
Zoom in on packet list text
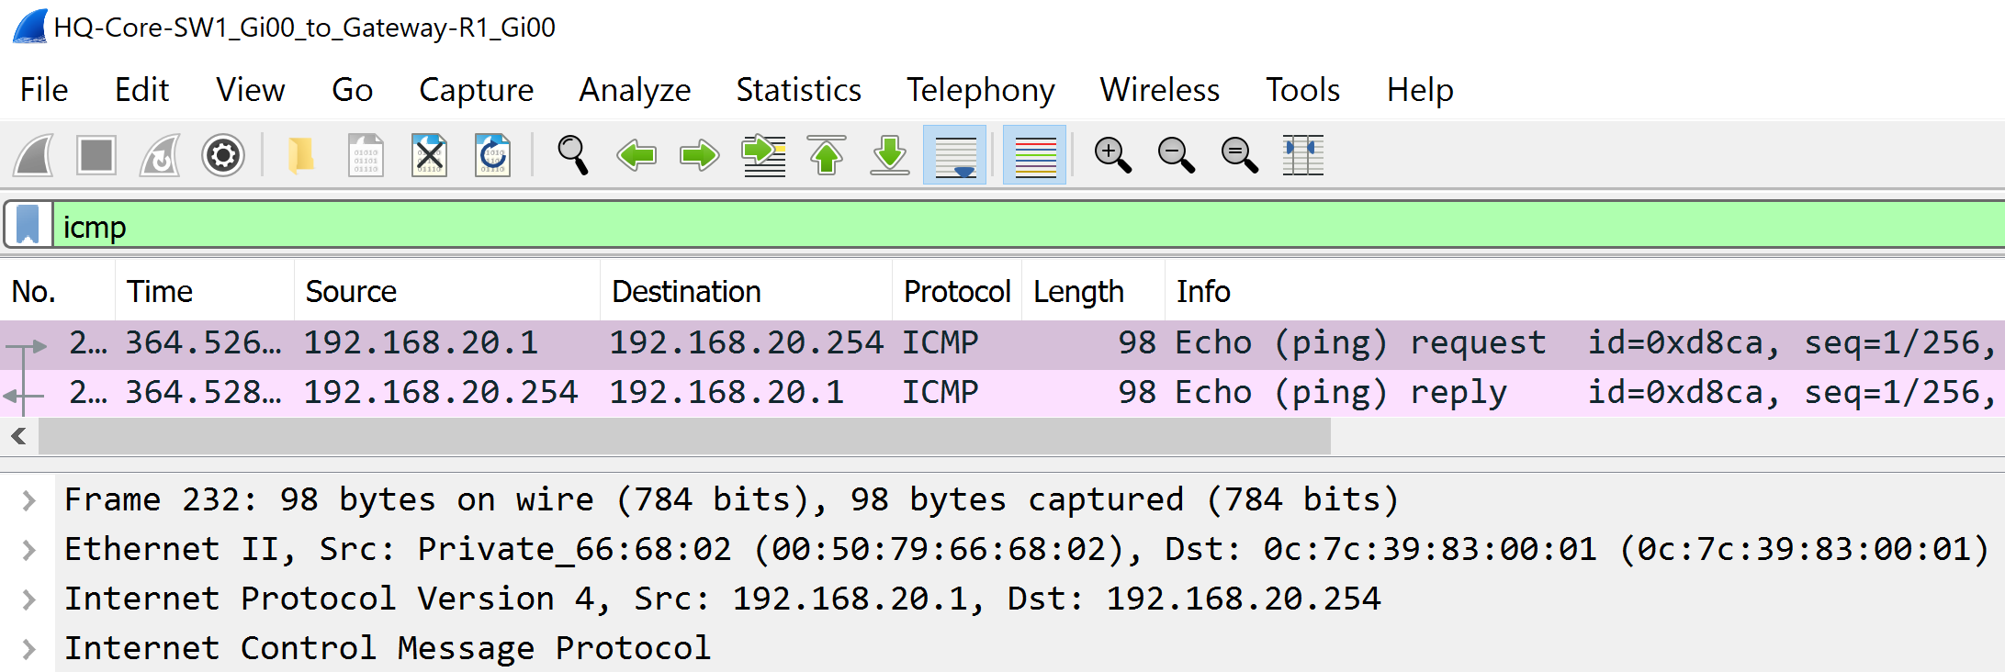coord(1112,155)
